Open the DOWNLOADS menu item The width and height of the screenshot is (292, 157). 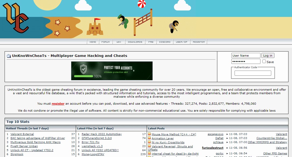pyautogui.click(x=135, y=42)
